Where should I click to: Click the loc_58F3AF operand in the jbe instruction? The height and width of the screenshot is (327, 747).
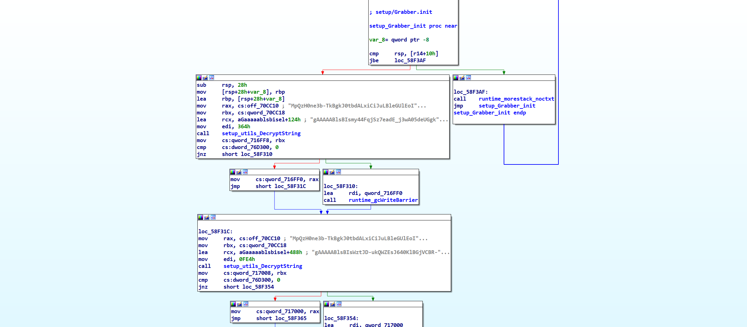tap(410, 60)
